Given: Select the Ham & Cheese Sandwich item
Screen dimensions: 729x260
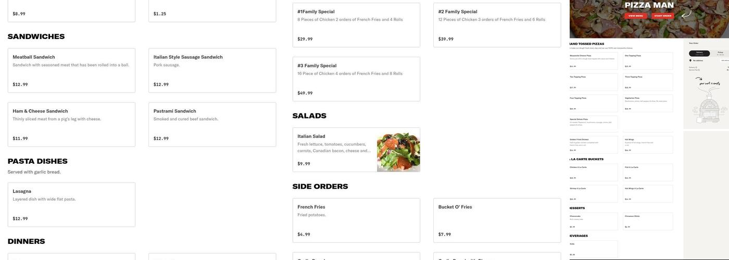Looking at the screenshot, I should 71,124.
